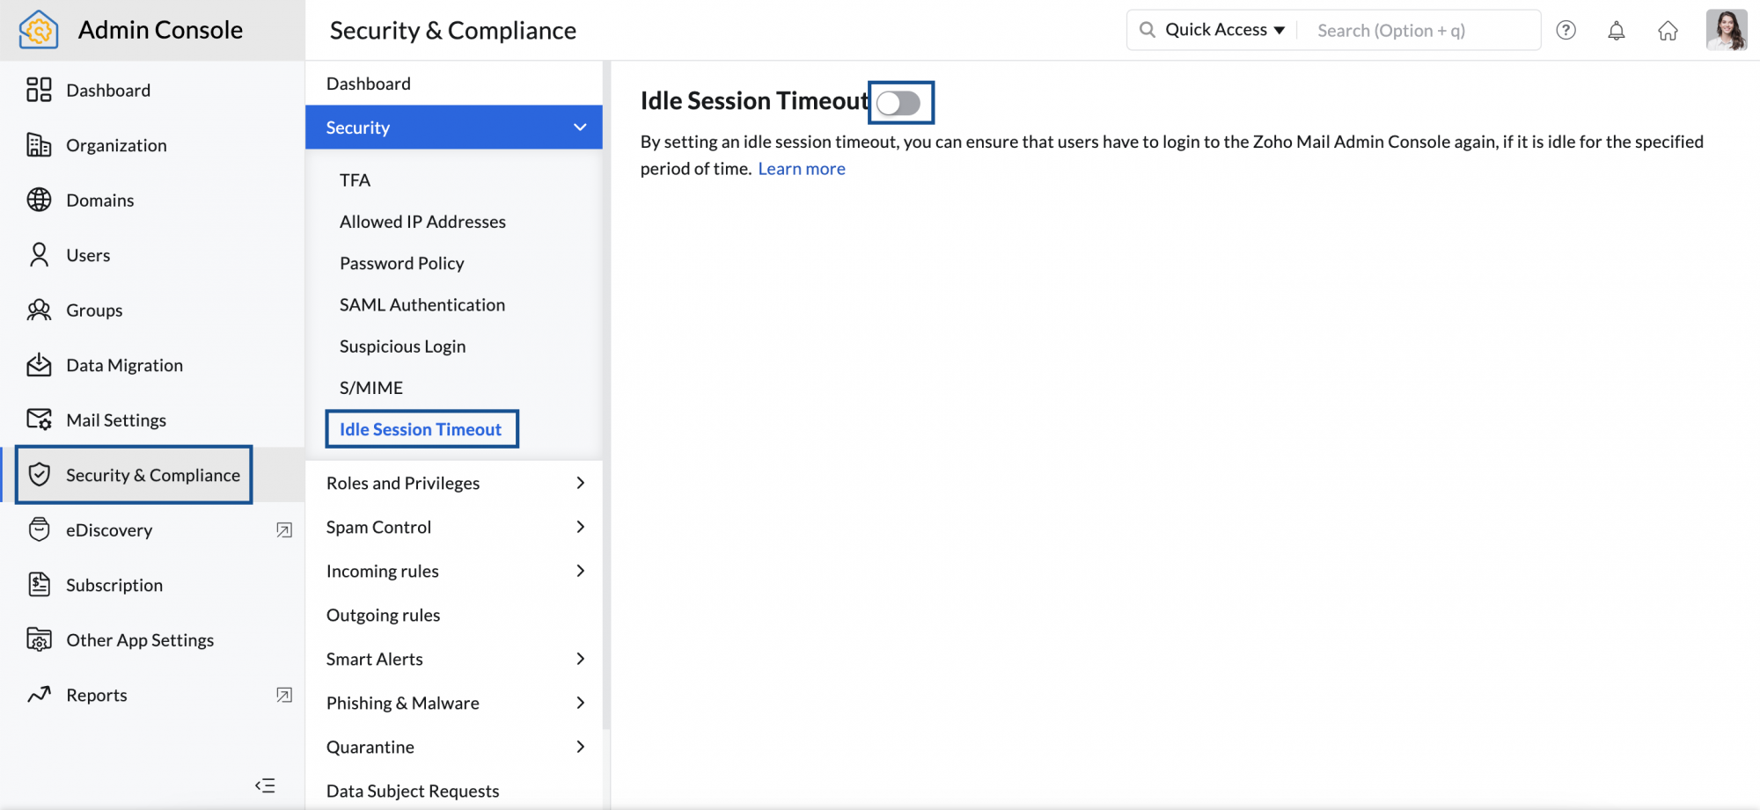This screenshot has width=1760, height=810.
Task: Open the user profile avatar
Action: [x=1726, y=30]
